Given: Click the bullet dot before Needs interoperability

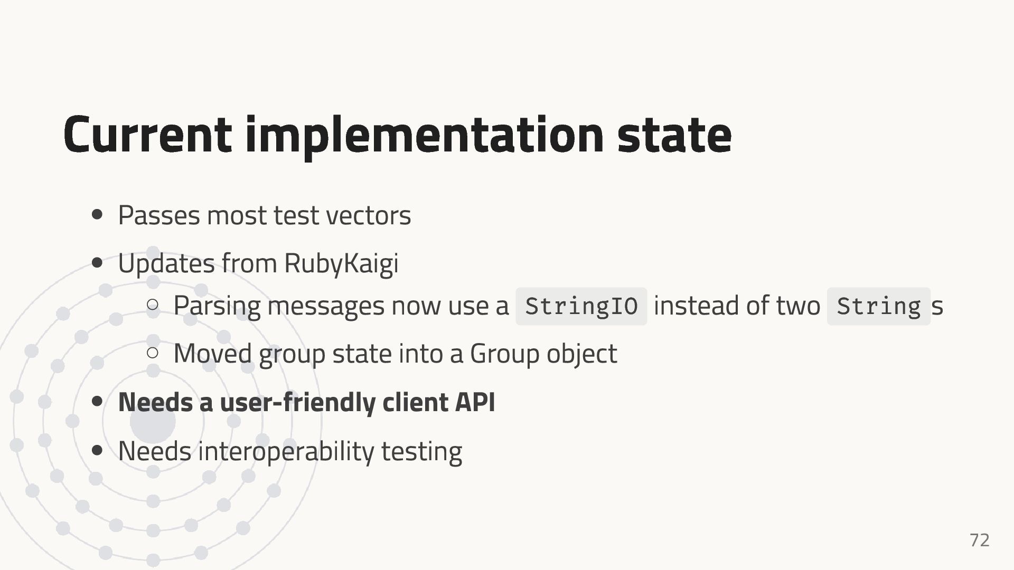Looking at the screenshot, I should pyautogui.click(x=97, y=450).
